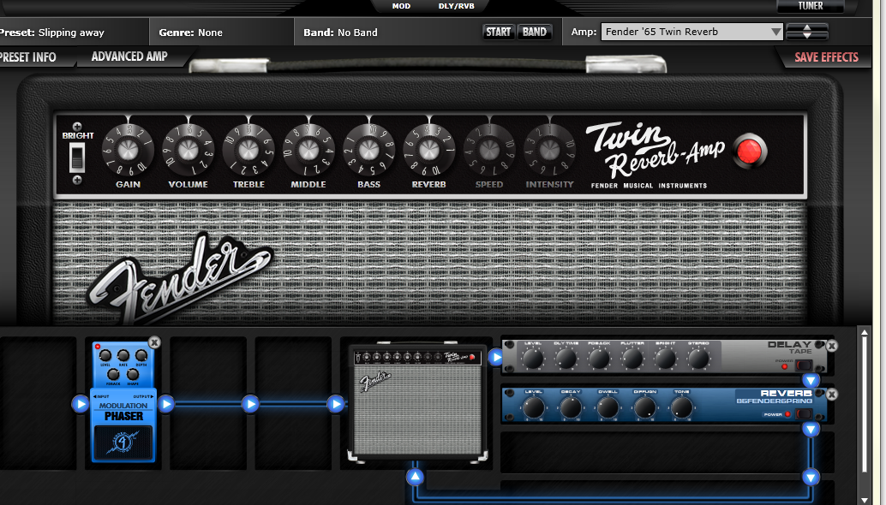886x505 pixels.
Task: Select the Phaser pedal Fdback knob
Action: coord(114,375)
